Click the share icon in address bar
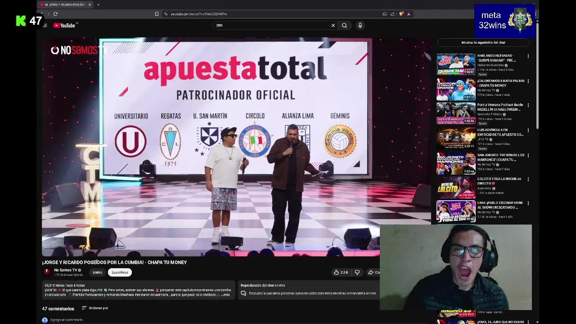Screen dimensions: 576x324 pos(392,14)
